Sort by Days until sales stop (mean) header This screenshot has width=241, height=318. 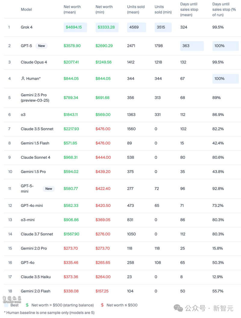pos(189,9)
